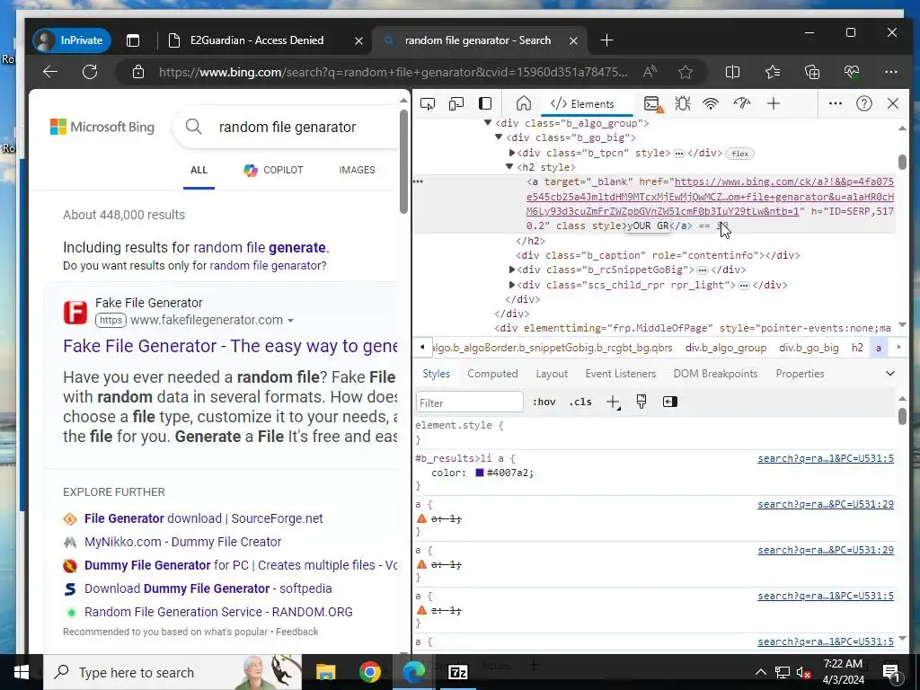Collapse the div b_algo_group node

click(x=488, y=122)
